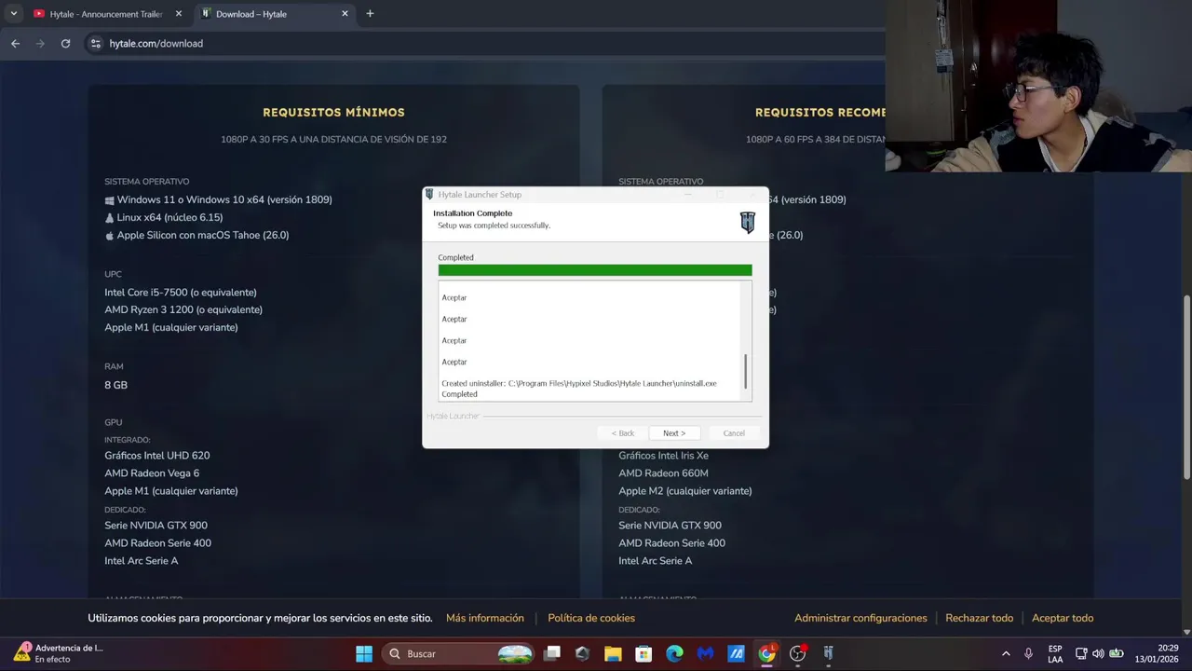Image resolution: width=1192 pixels, height=671 pixels.
Task: Close the Hytale Announcement Trailer tab
Action: [179, 14]
